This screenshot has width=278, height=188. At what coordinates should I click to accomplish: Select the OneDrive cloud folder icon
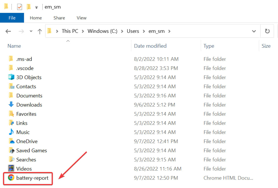[x=11, y=141]
